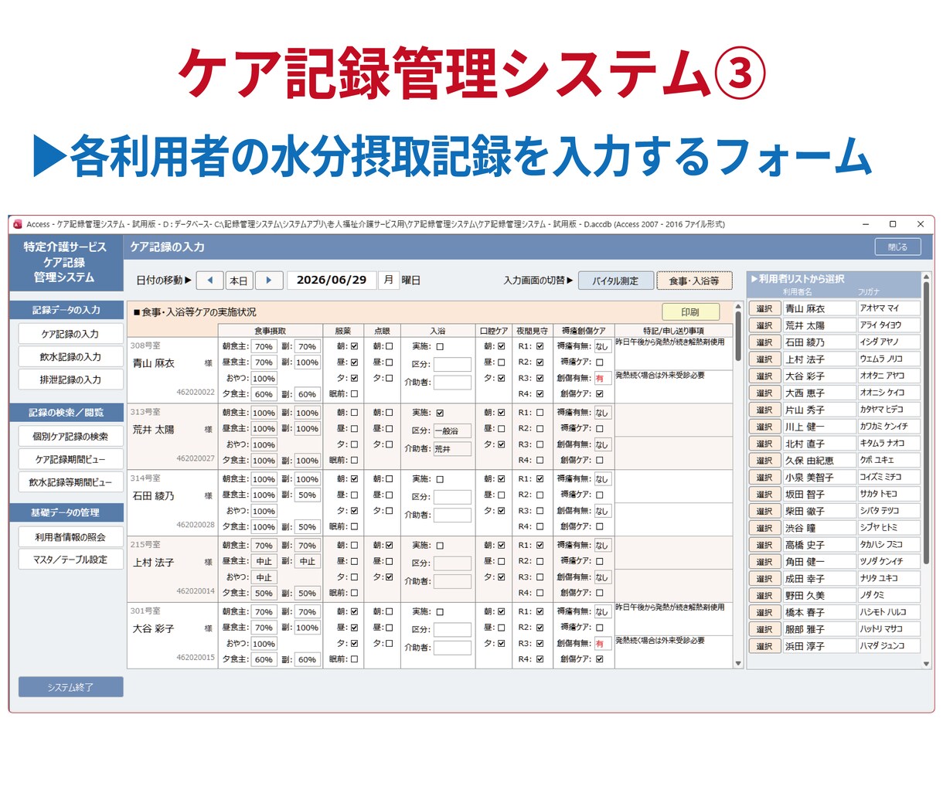The height and width of the screenshot is (786, 943).
Task: Go to the next date arrow
Action: pos(268,281)
